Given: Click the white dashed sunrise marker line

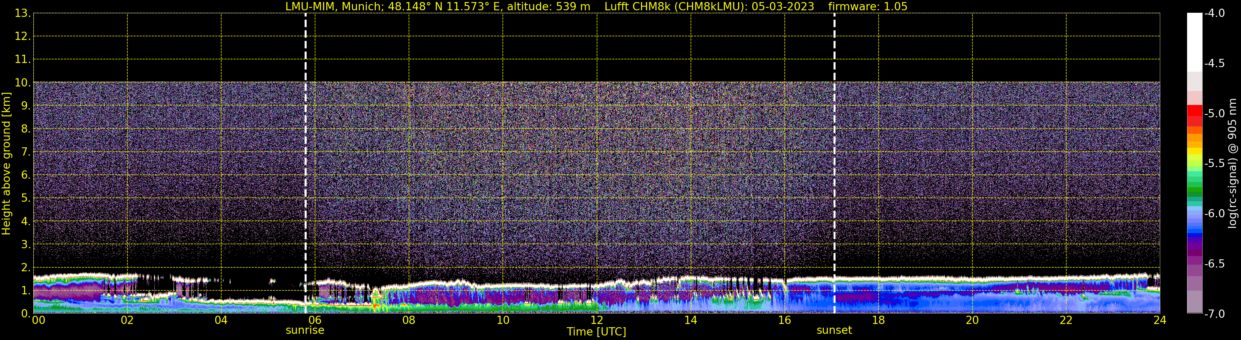Looking at the screenshot, I should (305, 163).
